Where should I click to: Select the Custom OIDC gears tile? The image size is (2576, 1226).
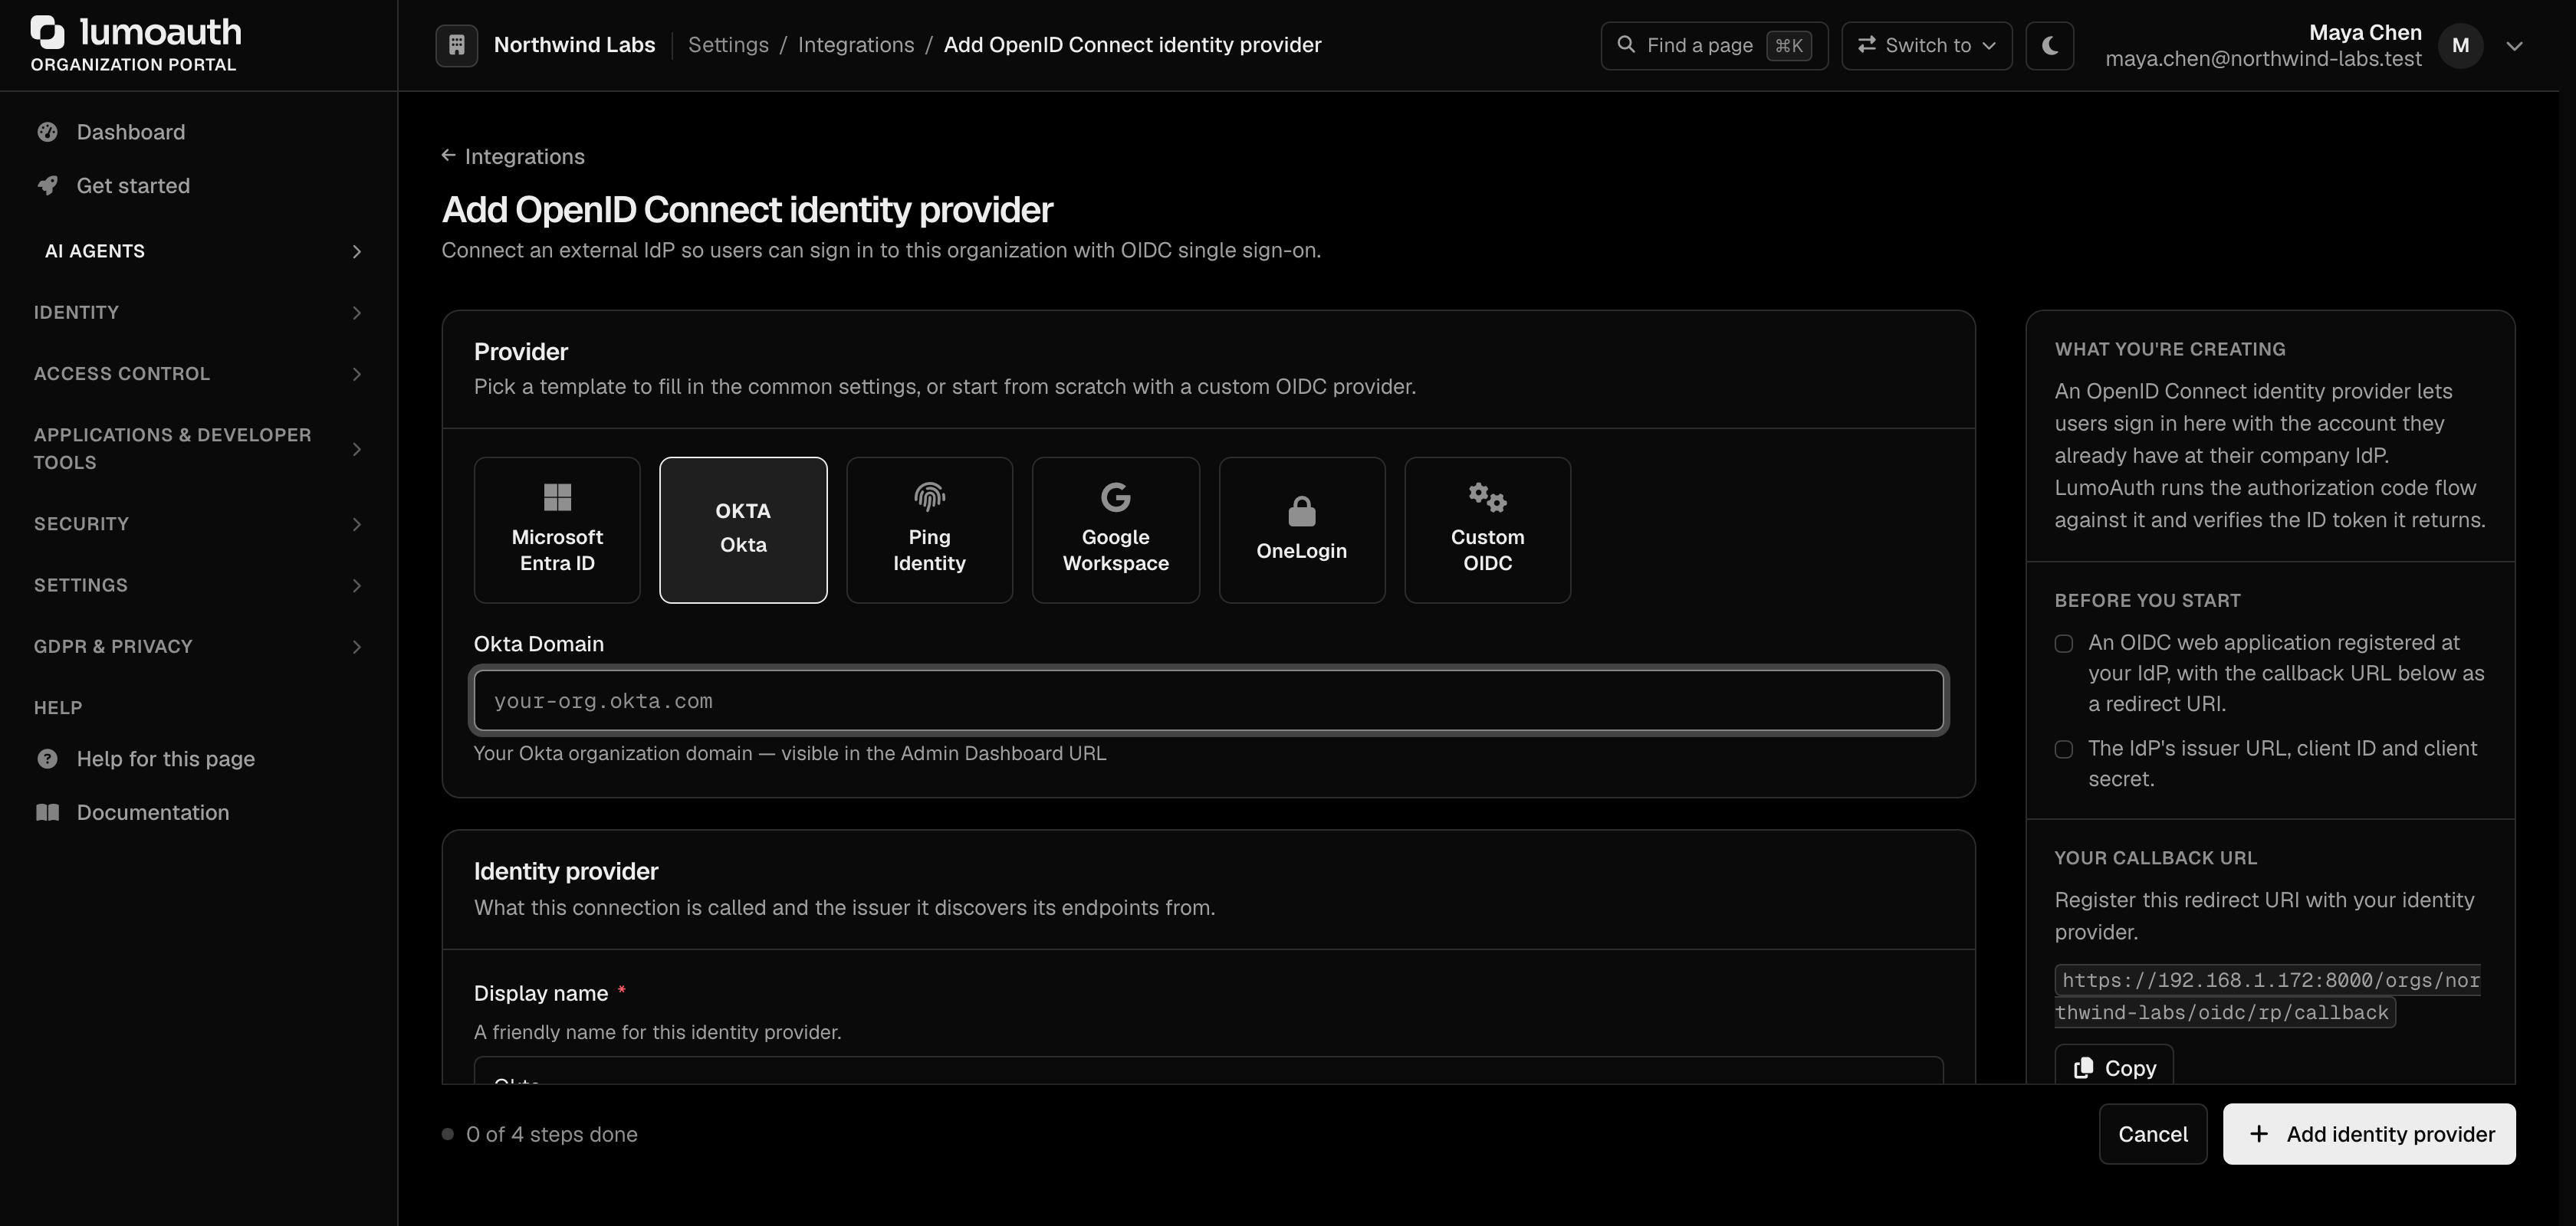coord(1487,530)
